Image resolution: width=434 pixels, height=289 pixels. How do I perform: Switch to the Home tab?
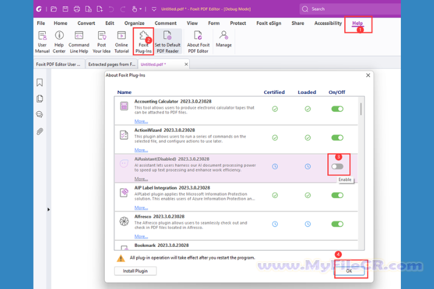coord(60,23)
